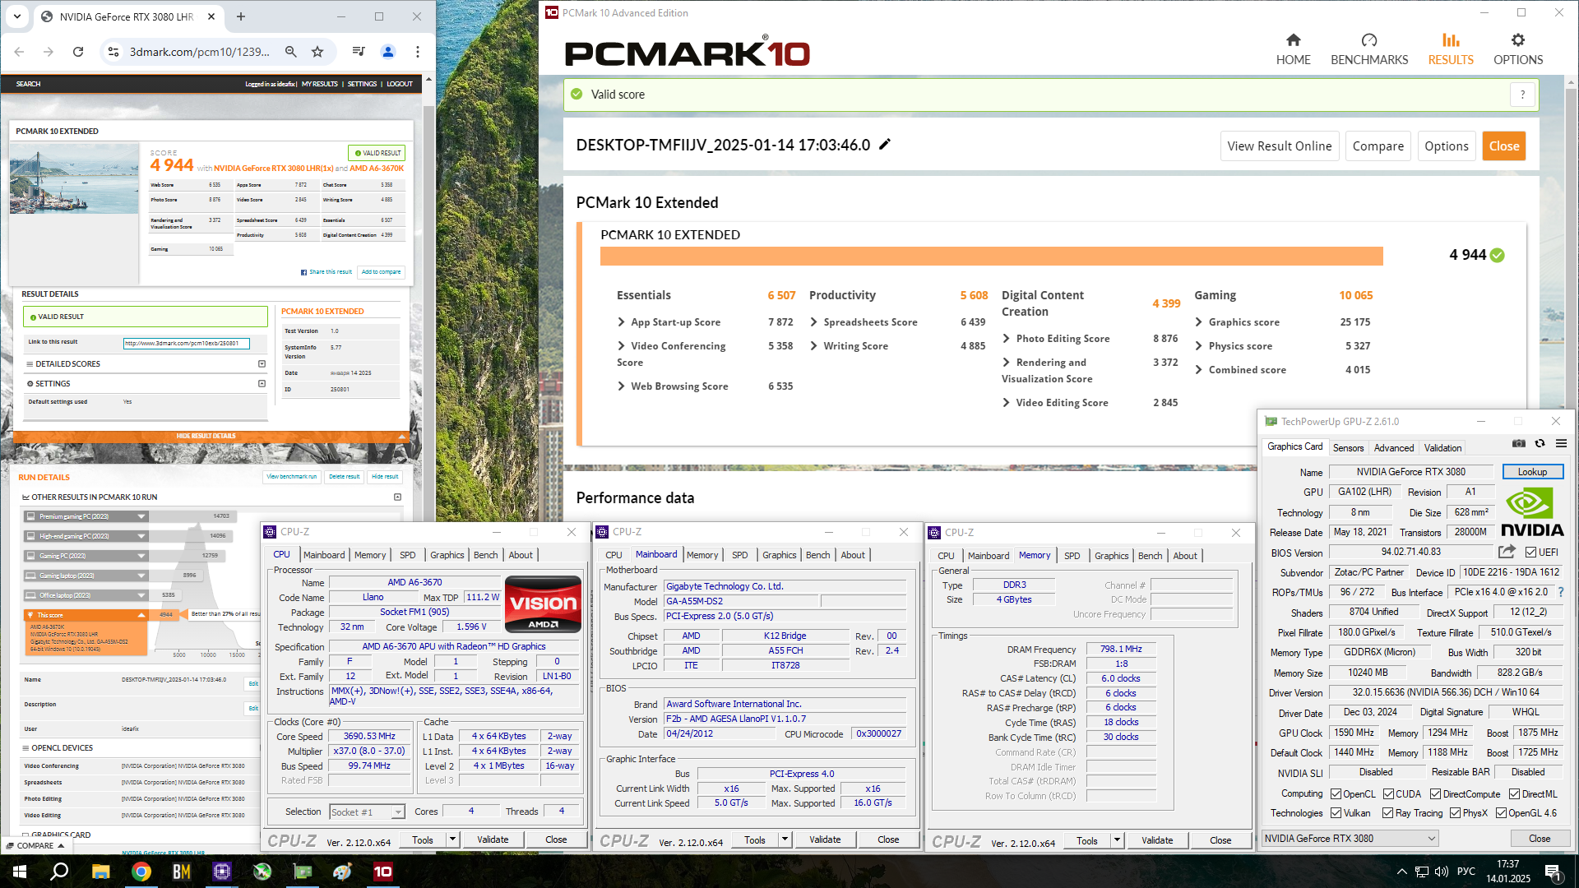Image resolution: width=1579 pixels, height=888 pixels.
Task: Open the Validation tab in GPU-Z
Action: [x=1442, y=448]
